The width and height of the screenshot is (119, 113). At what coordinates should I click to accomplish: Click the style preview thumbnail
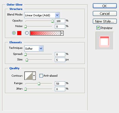click(x=104, y=41)
